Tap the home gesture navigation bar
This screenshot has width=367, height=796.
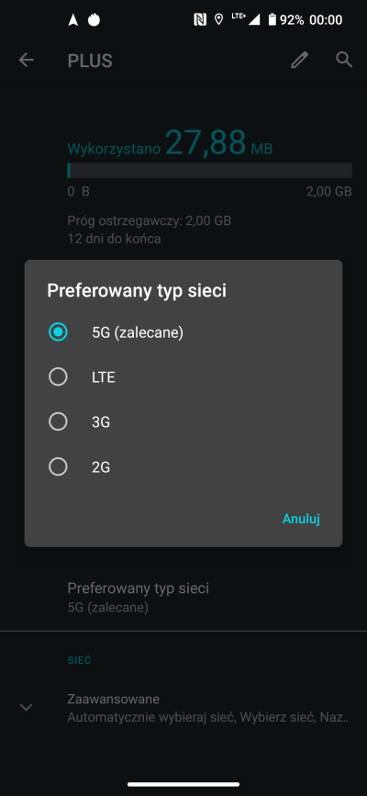coord(183,784)
